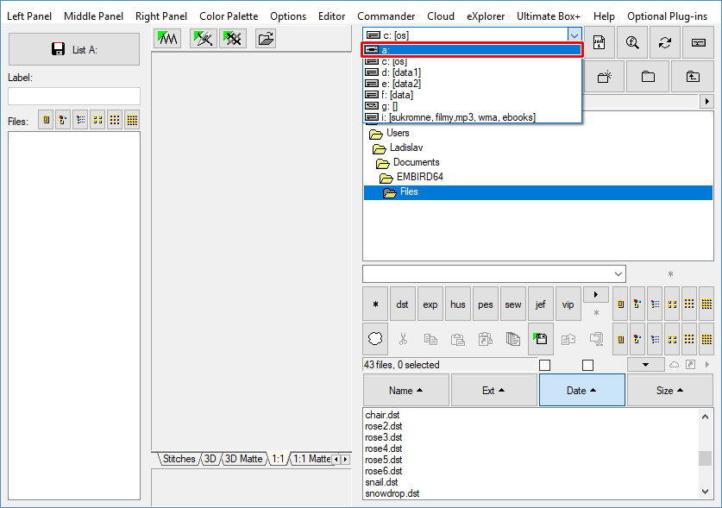Click the magnifier 'f' search icon
722x508 pixels.
pyautogui.click(x=632, y=43)
